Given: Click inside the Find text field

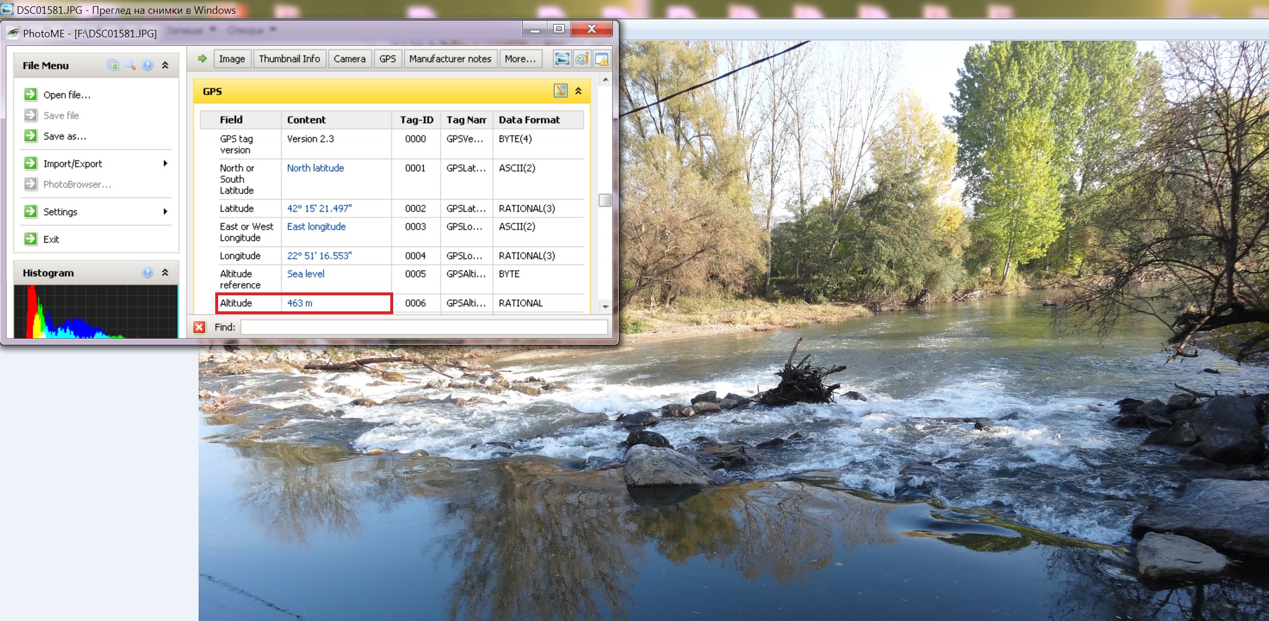Looking at the screenshot, I should tap(424, 327).
